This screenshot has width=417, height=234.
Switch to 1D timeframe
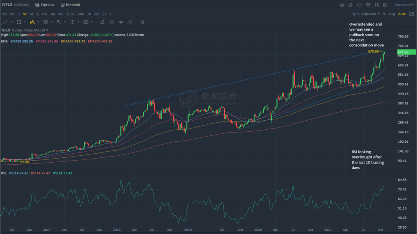coord(5,14)
